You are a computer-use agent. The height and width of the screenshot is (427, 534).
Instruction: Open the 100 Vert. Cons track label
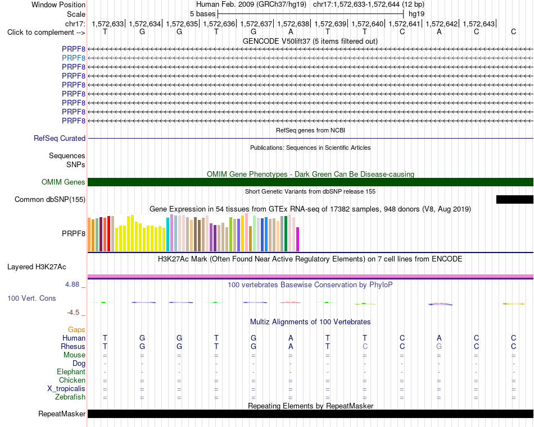[31, 298]
